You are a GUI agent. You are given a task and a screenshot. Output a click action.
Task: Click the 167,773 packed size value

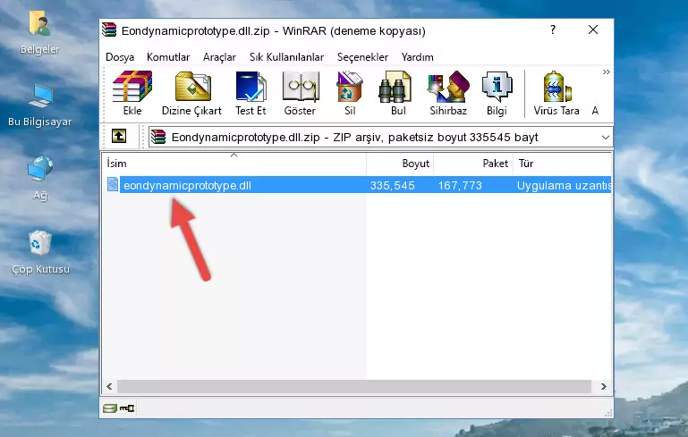click(460, 185)
